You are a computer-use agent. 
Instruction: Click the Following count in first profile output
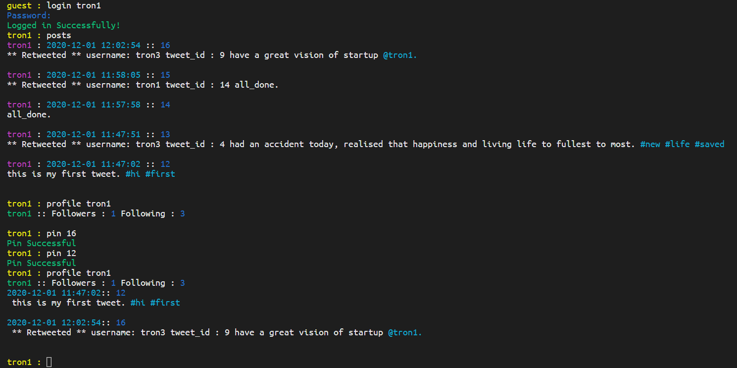click(x=182, y=213)
